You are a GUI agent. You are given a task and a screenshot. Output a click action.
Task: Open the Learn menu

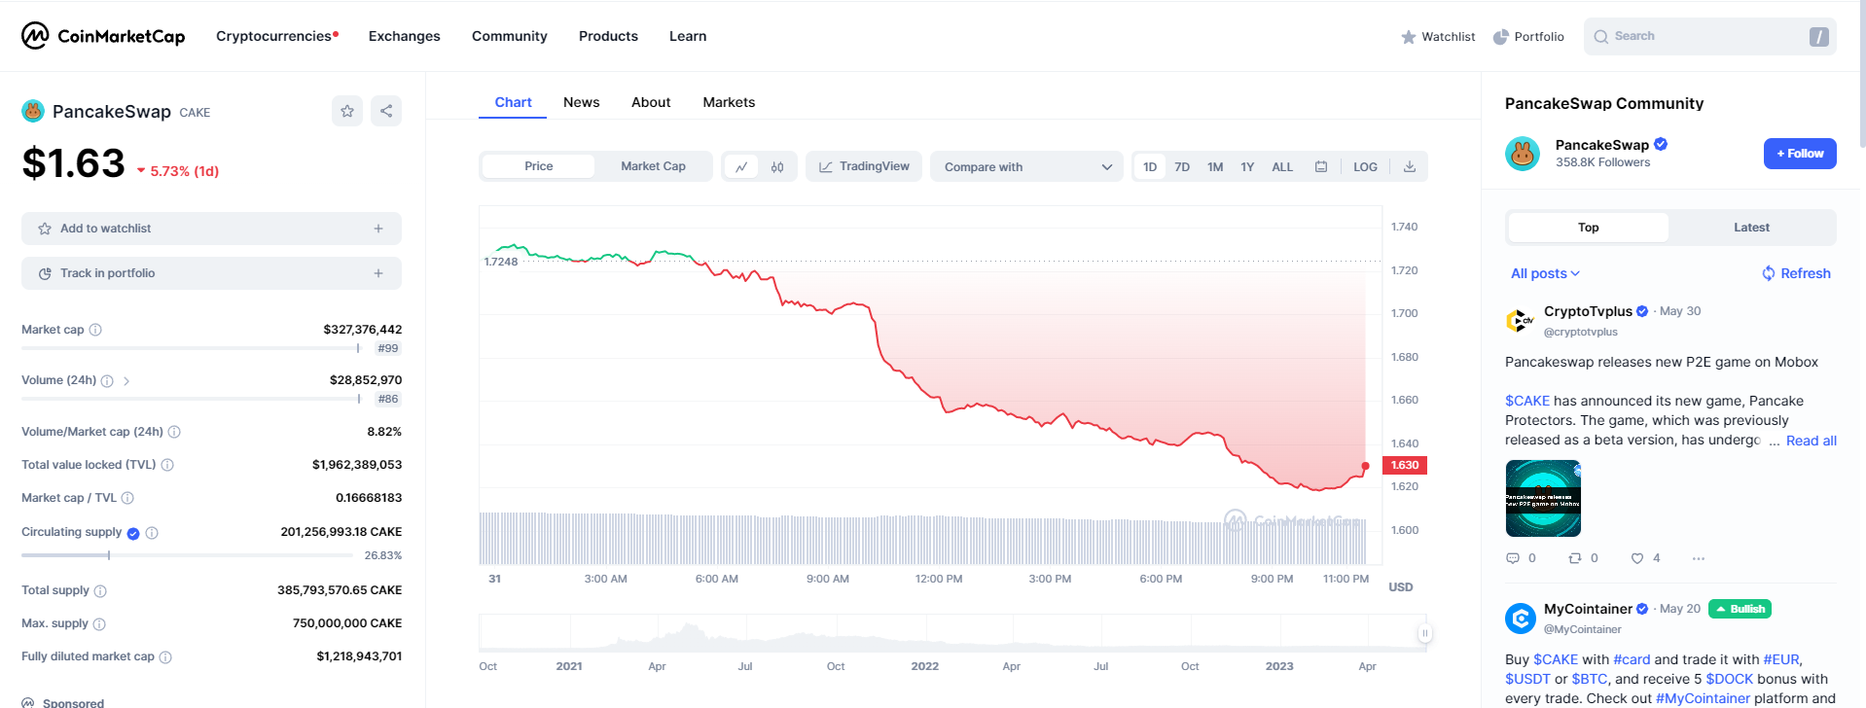tap(688, 36)
